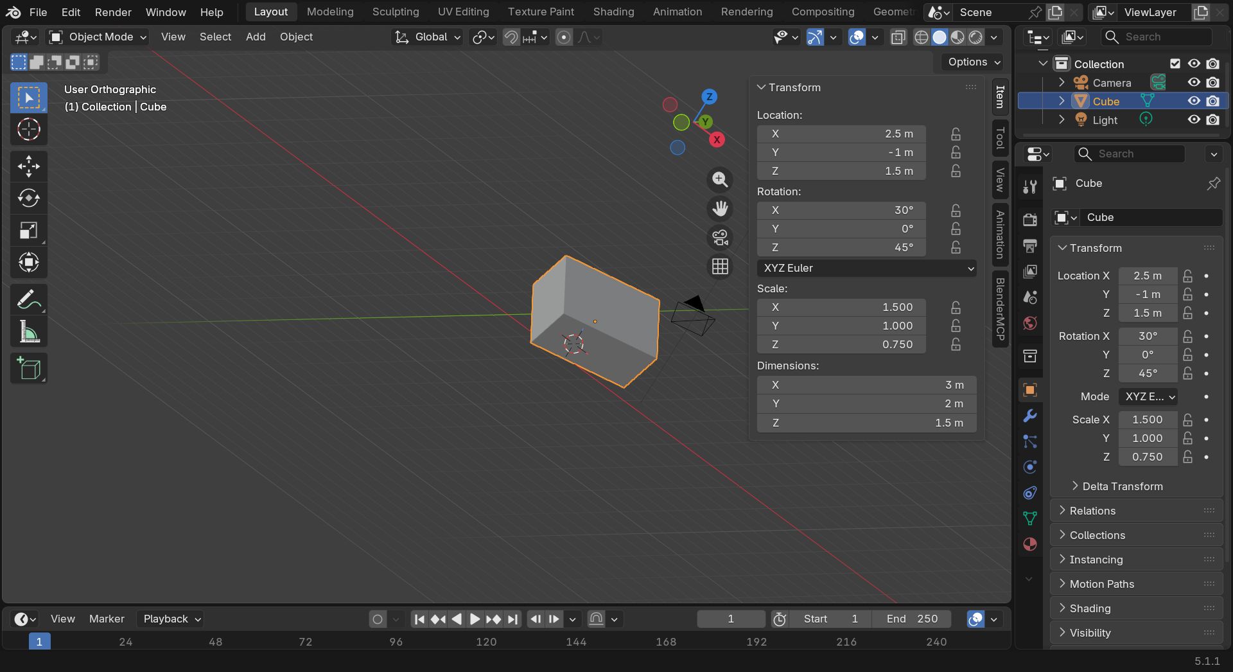The height and width of the screenshot is (672, 1233).
Task: Toggle X-ray display mode
Action: 898,37
